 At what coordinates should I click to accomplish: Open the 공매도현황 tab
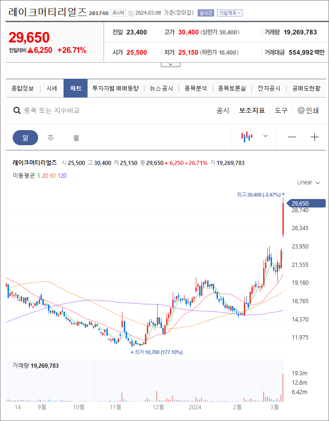[306, 88]
